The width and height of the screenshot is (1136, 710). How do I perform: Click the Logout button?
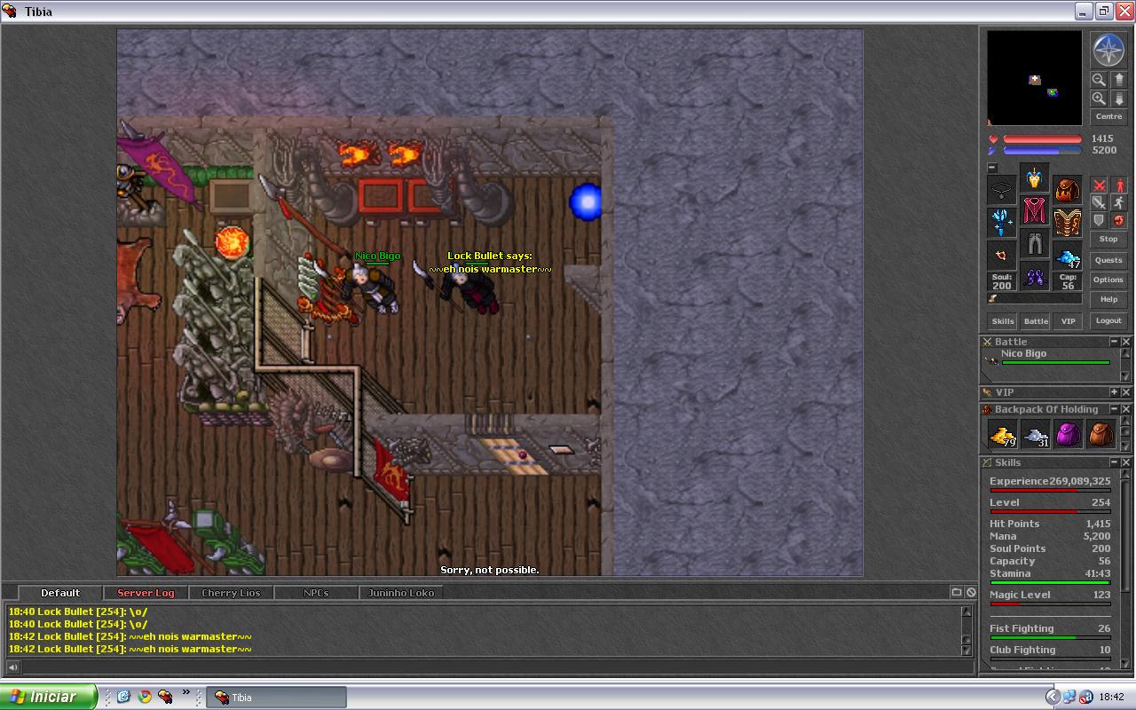point(1108,320)
